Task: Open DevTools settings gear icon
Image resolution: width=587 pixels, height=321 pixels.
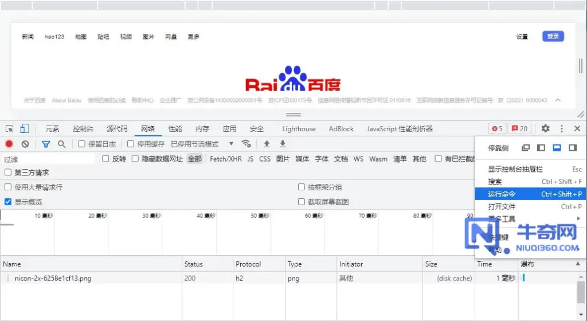Action: pyautogui.click(x=546, y=129)
